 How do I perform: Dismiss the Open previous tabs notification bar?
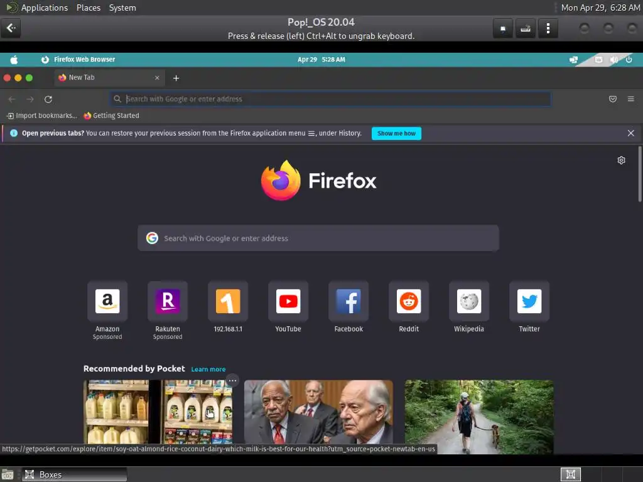pos(630,133)
